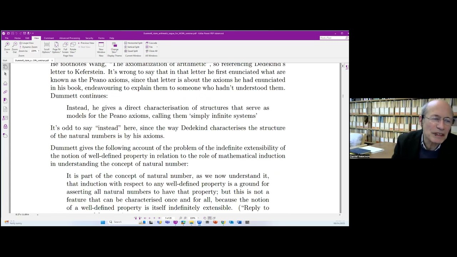Screen dimensions: 457x257
Task: Apply Vertical Split to window
Action: pyautogui.click(x=132, y=47)
